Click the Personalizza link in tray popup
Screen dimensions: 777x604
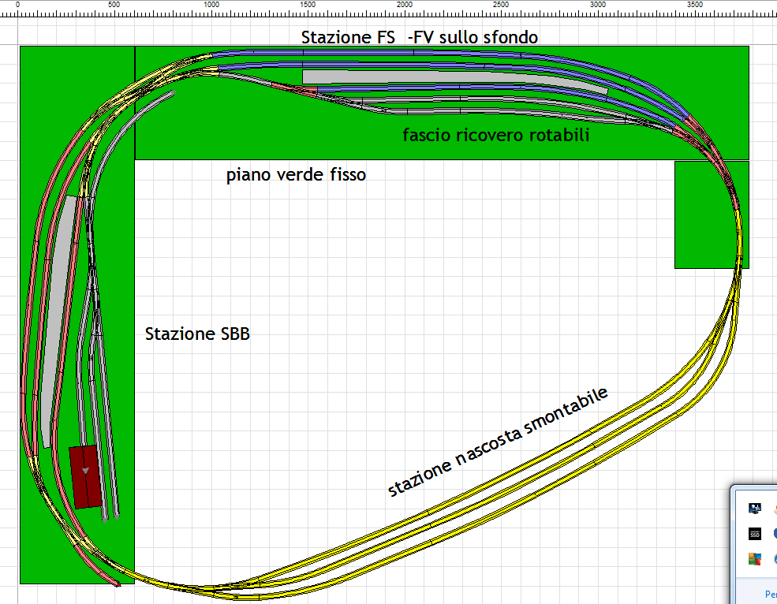point(770,594)
